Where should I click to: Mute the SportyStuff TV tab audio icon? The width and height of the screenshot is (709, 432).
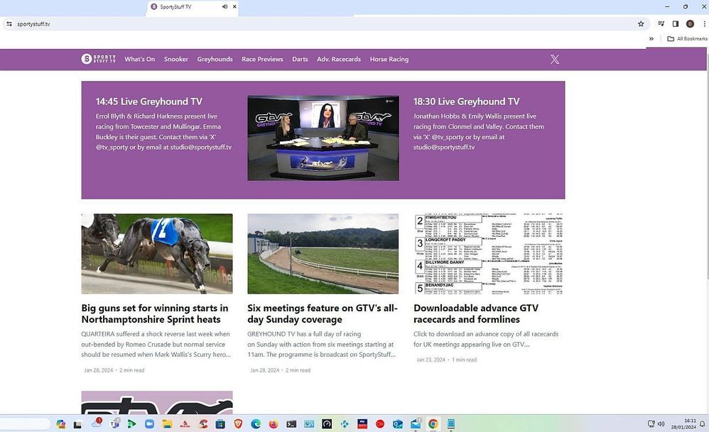[224, 7]
